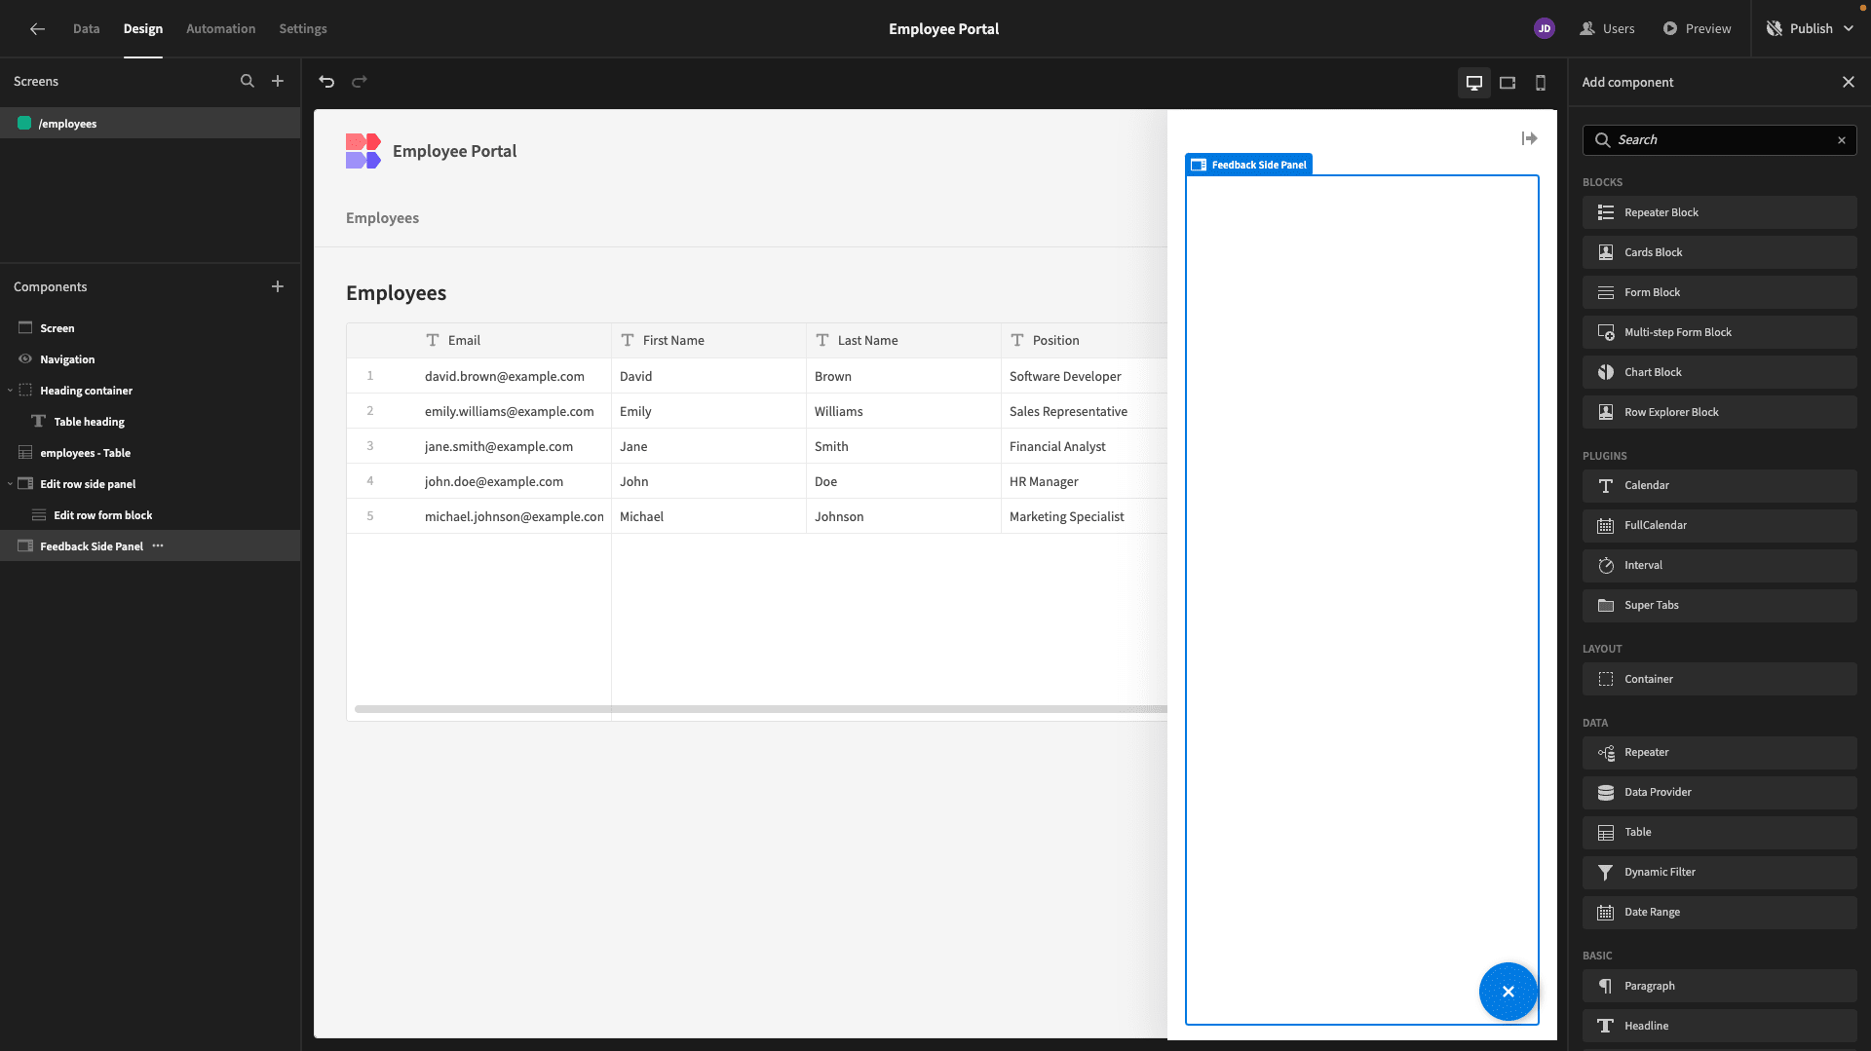Collapse side panel with arrow icon

[1529, 138]
